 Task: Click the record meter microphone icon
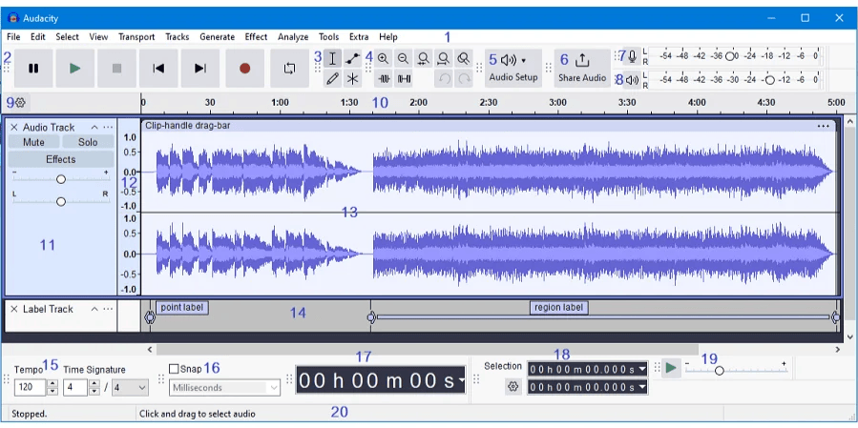click(632, 57)
